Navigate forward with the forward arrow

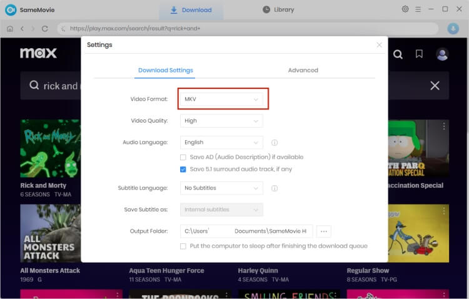click(33, 29)
